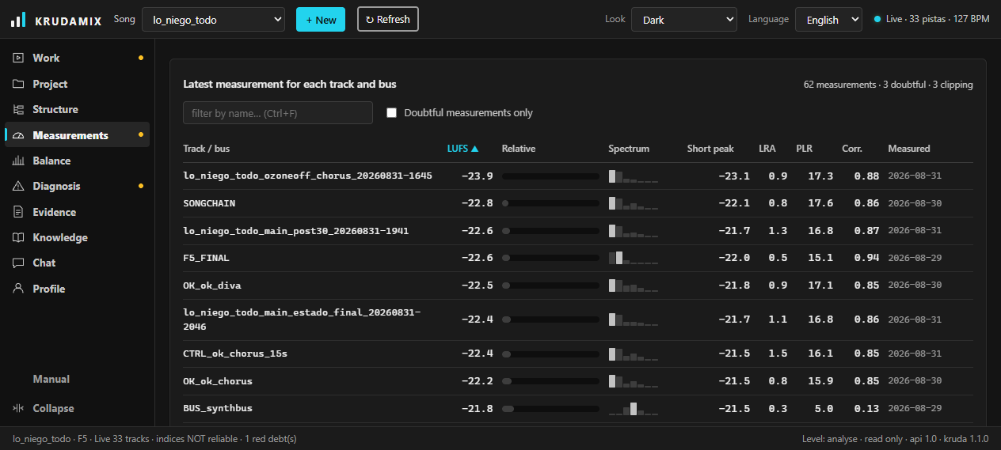The image size is (1001, 450).
Task: Open the Language dropdown set to English
Action: pyautogui.click(x=828, y=20)
